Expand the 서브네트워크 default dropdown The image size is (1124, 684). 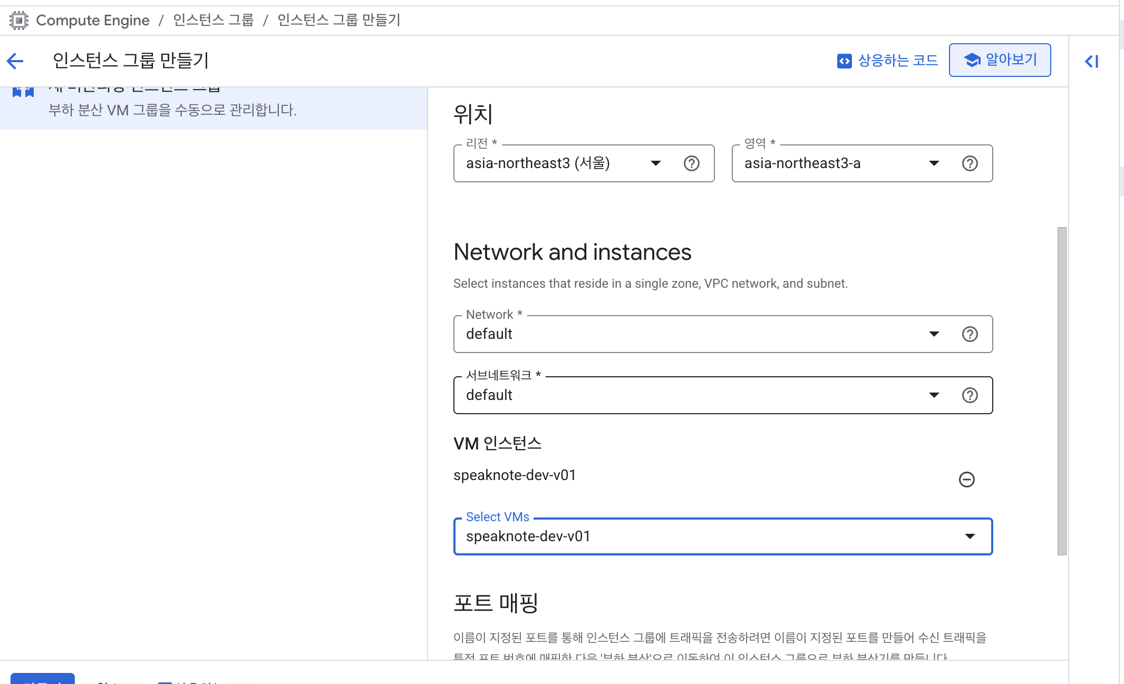[x=934, y=395]
